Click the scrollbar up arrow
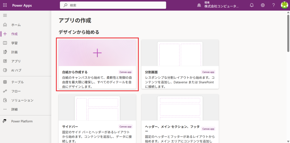This screenshot has width=290, height=143. (288, 12)
